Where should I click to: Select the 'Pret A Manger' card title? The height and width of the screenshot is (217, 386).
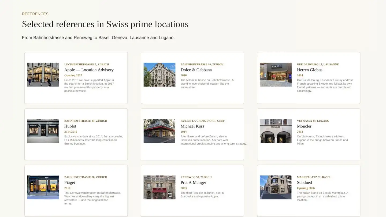194,183
